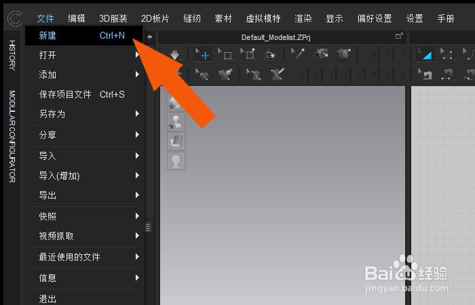The width and height of the screenshot is (475, 305).
Task: Collapse the library panel with left arrow
Action: tap(150, 37)
